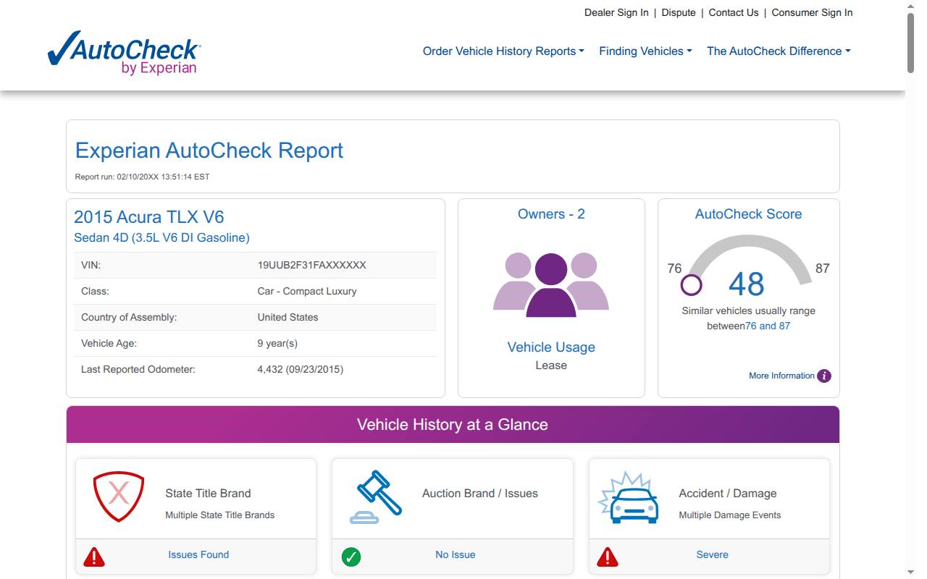927x579 pixels.
Task: Click the purple owners people icon
Action: point(551,284)
